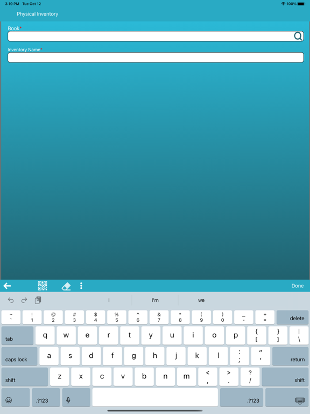This screenshot has width=310, height=414.
Task: Start dictation with the microphone key
Action: coord(76,397)
